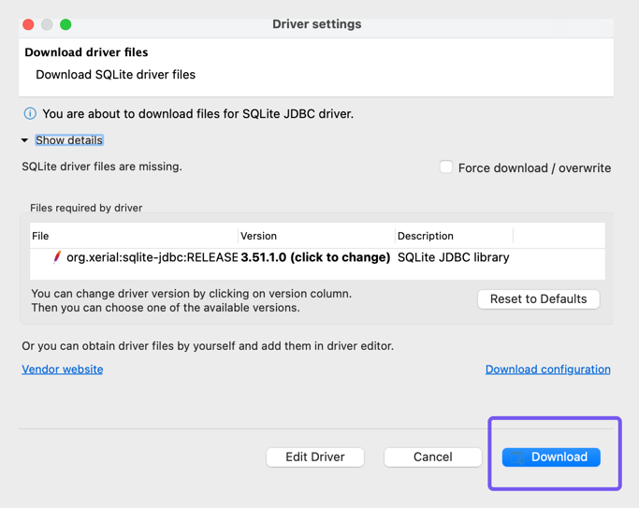Click the File column header

pos(40,236)
